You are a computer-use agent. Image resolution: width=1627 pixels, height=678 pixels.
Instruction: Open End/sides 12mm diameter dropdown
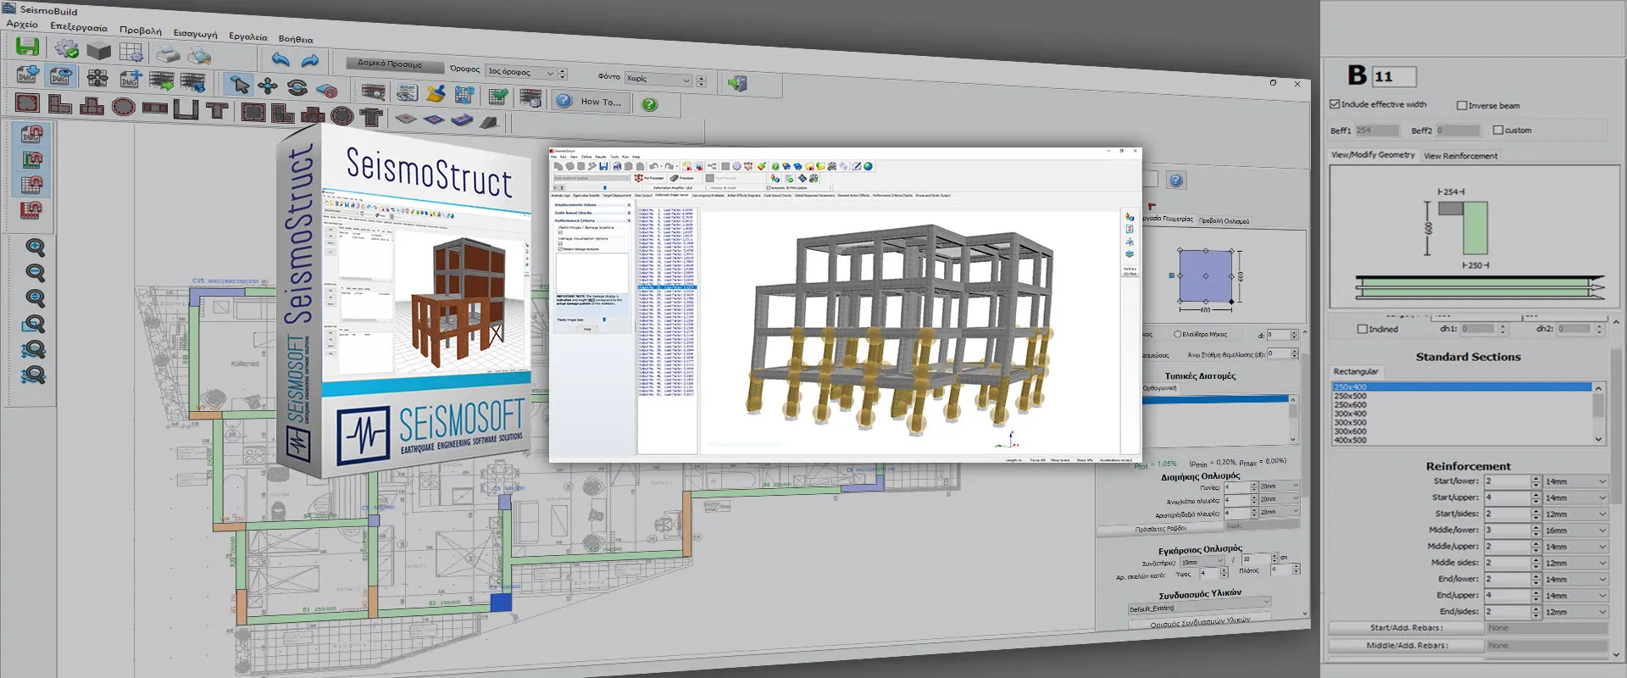[x=1575, y=612]
